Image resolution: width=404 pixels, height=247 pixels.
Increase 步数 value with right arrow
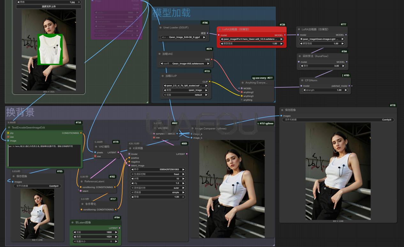tap(183, 179)
